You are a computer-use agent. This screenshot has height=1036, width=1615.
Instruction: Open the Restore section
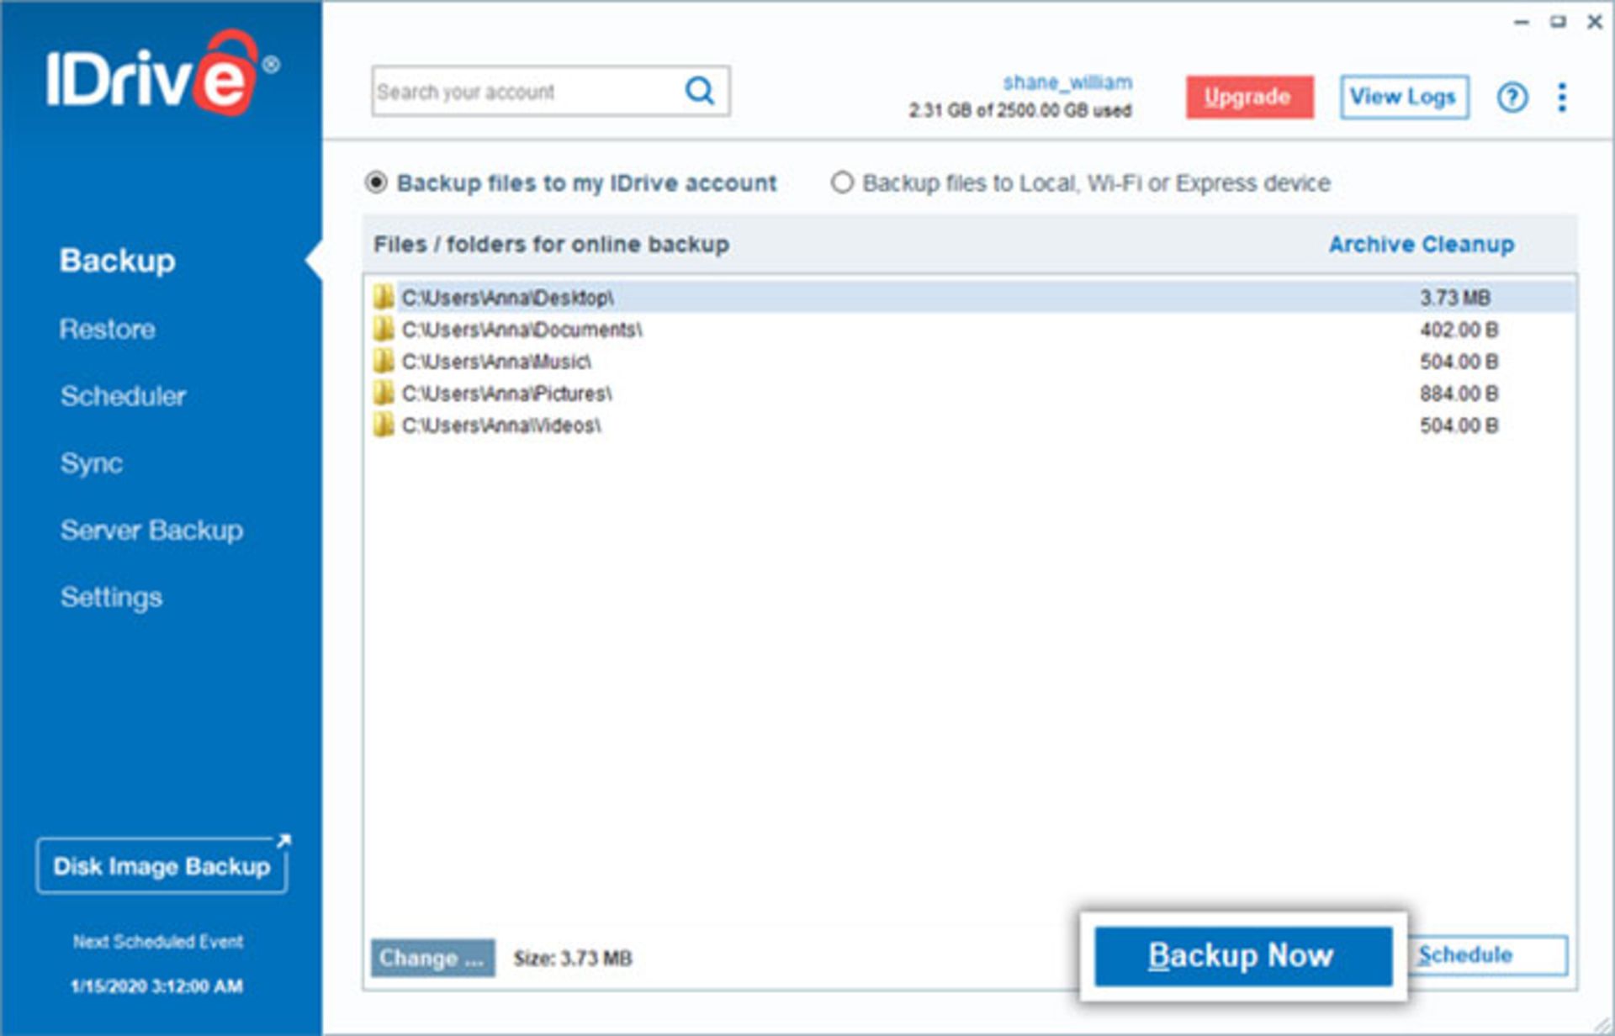click(107, 329)
